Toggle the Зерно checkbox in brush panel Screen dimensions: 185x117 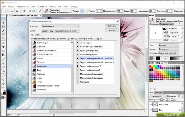coord(166,32)
